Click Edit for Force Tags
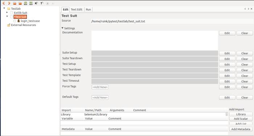Screen dimensions: 254x136 click(x=227, y=87)
